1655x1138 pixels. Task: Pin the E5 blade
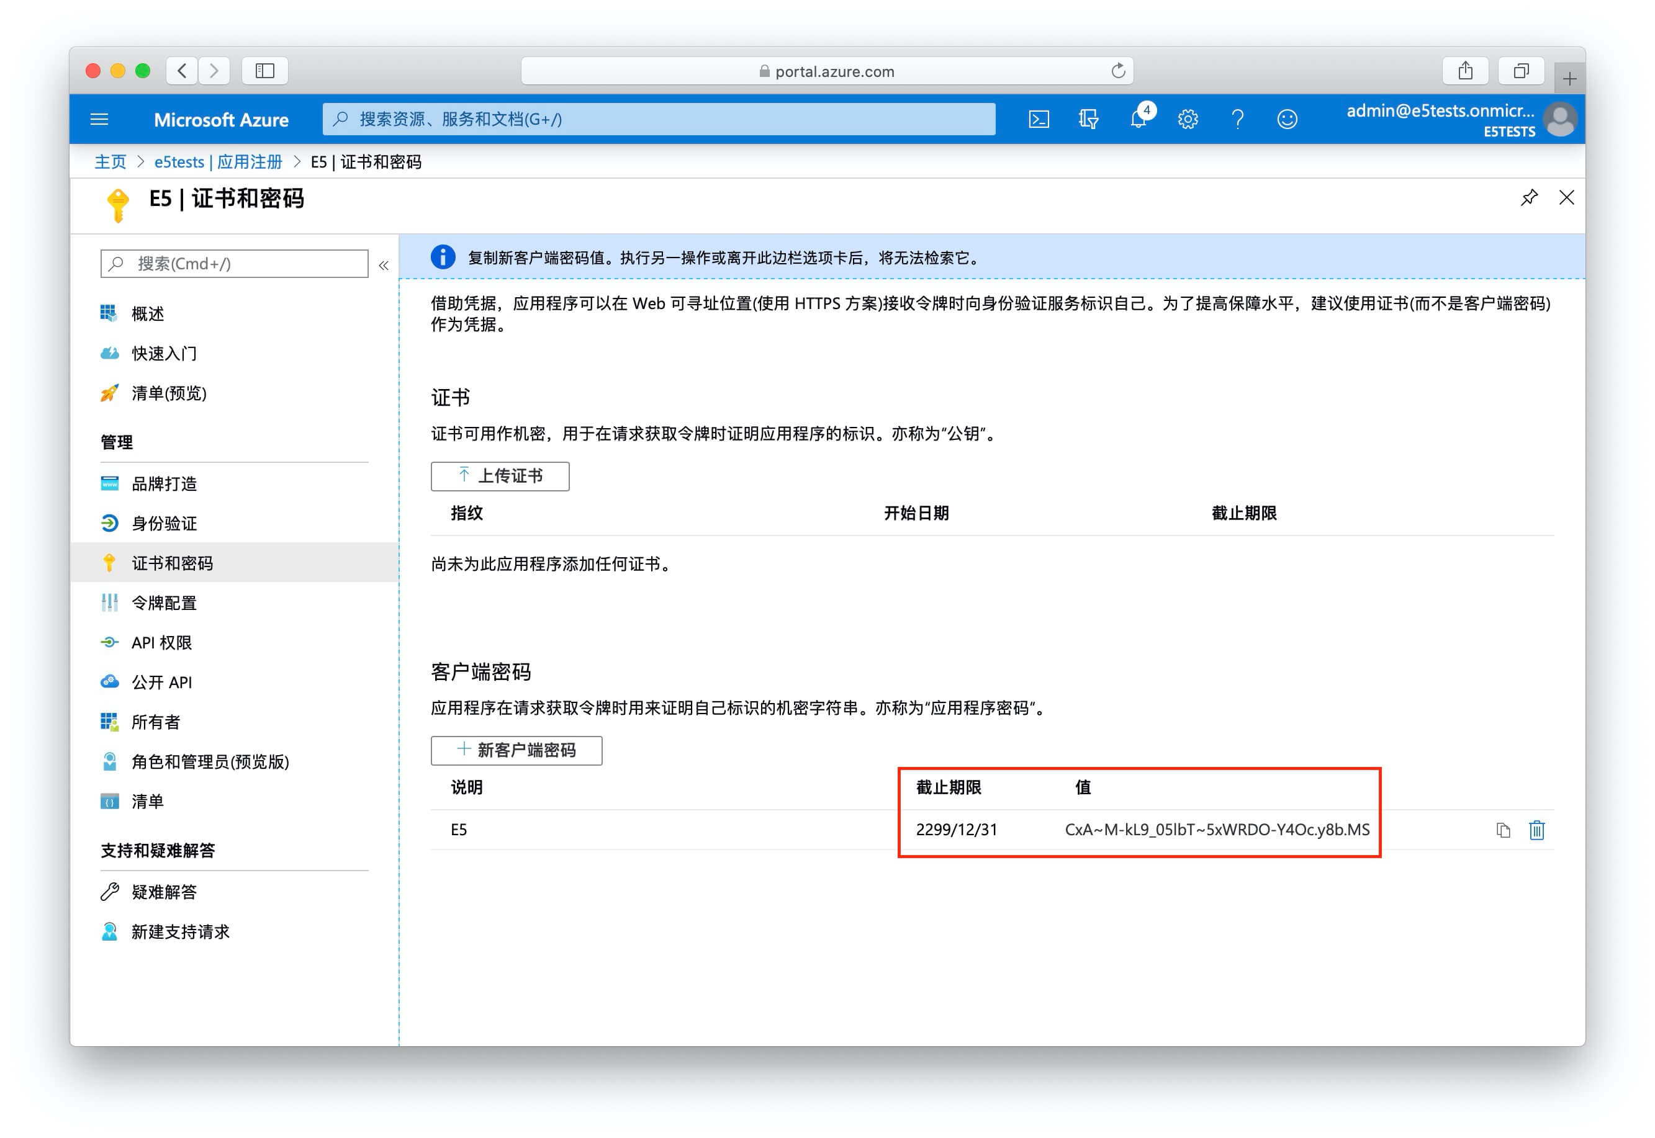1529,197
